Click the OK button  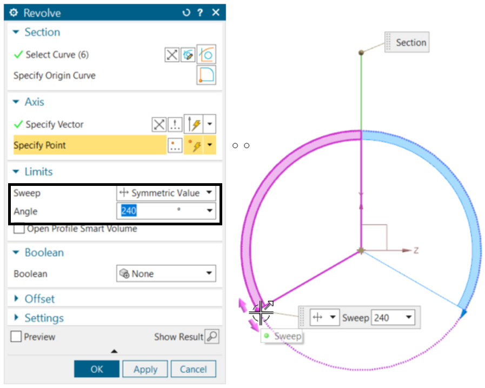pyautogui.click(x=97, y=369)
